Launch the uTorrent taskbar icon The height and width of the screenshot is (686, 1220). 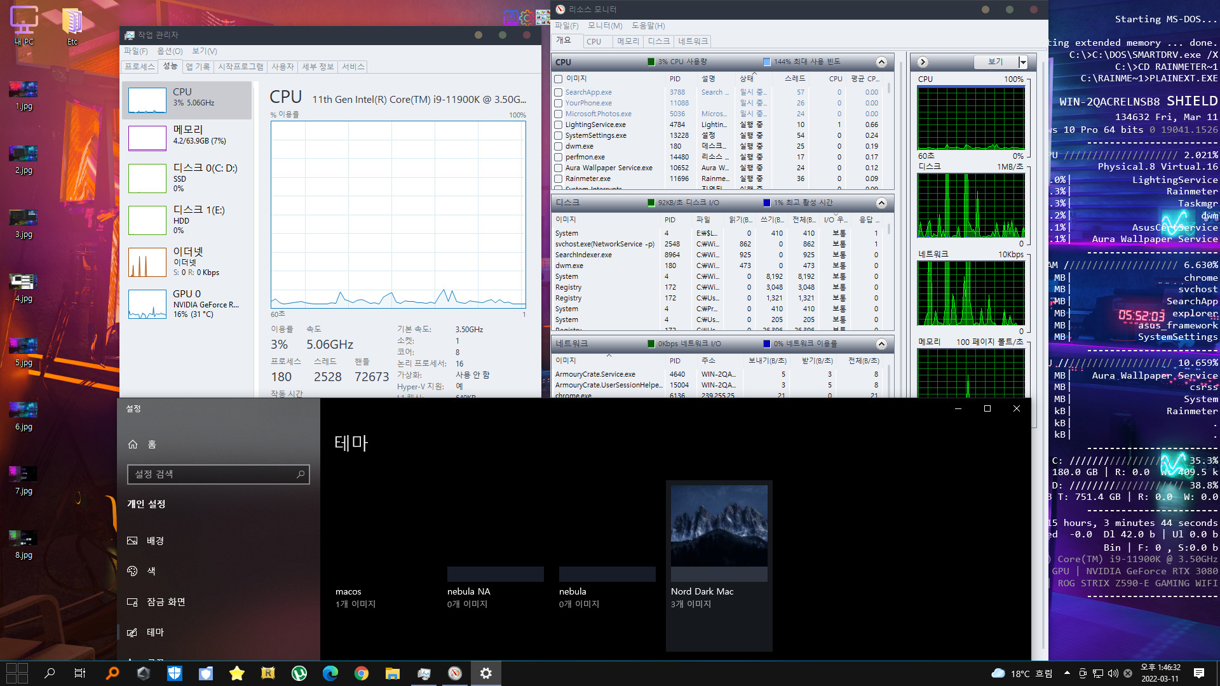[299, 673]
